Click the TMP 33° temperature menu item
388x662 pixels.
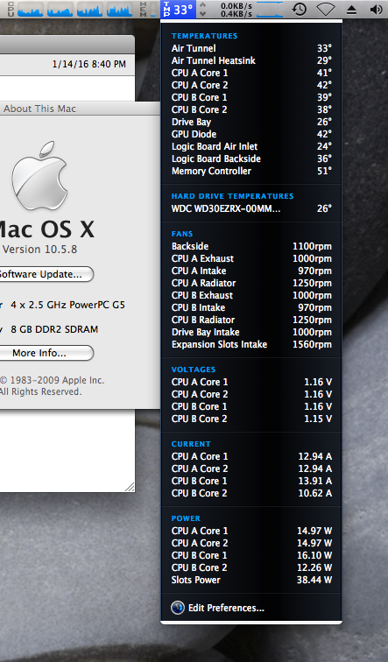[x=178, y=9]
